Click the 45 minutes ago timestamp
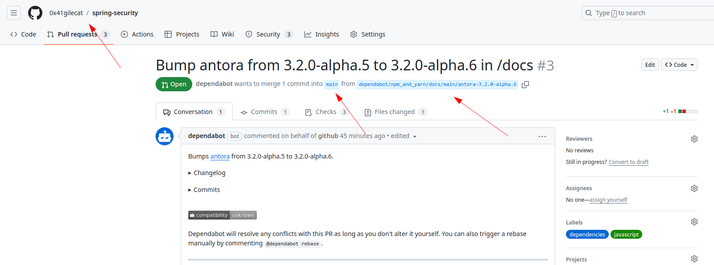The height and width of the screenshot is (265, 714). click(363, 136)
